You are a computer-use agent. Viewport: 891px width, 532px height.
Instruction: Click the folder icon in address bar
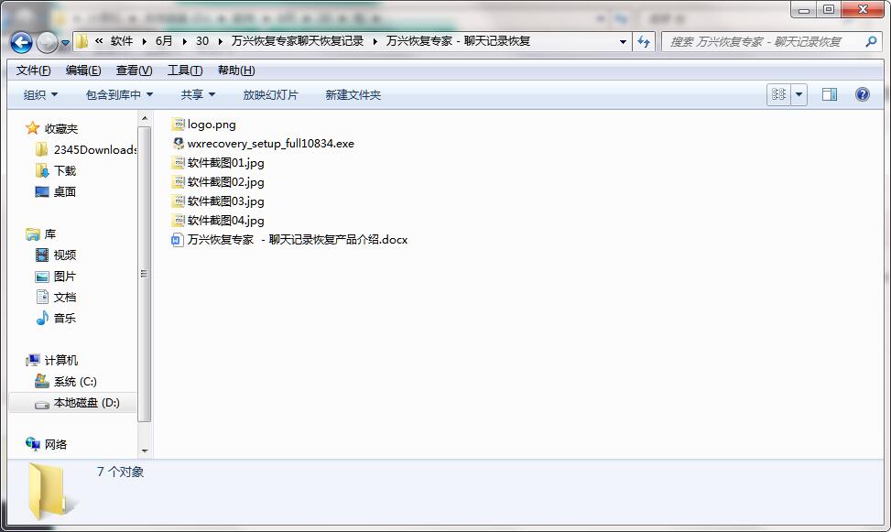pos(82,41)
